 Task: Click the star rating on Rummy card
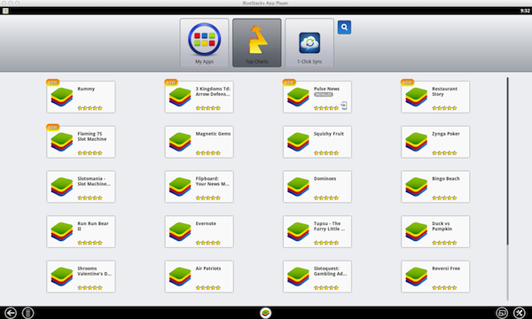[x=90, y=108]
